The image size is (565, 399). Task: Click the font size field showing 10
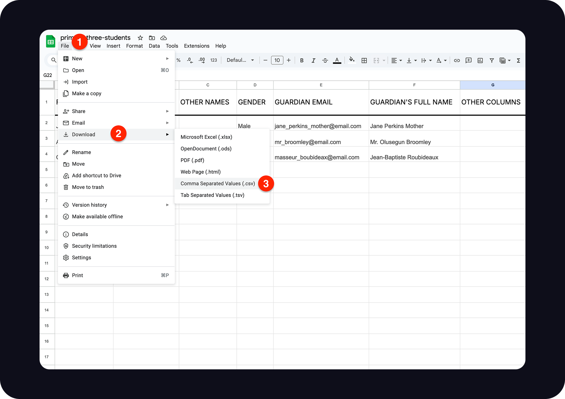[277, 60]
